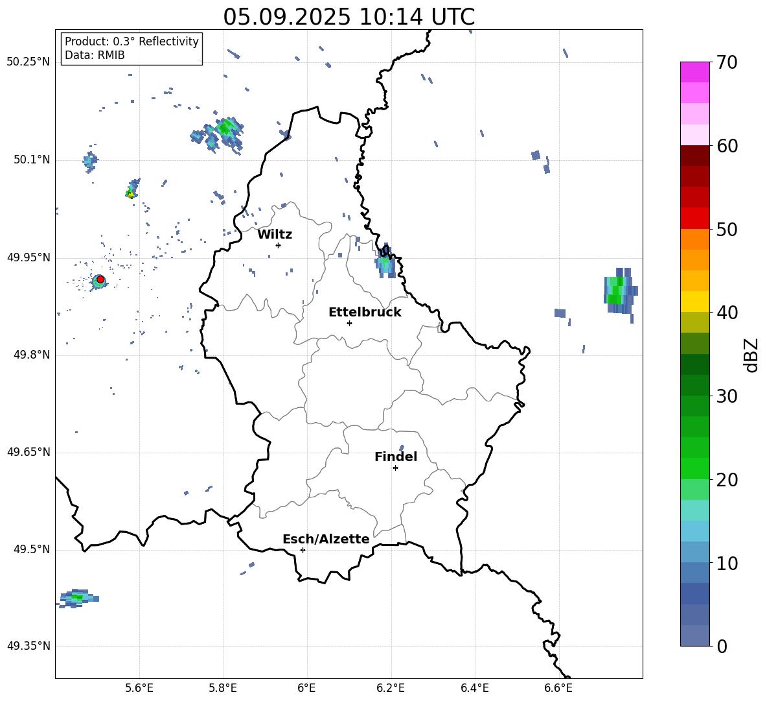Click the Findel cross marker
This screenshot has height=701, width=767.
pos(395,468)
